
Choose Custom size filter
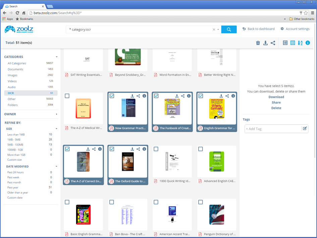tap(14, 160)
